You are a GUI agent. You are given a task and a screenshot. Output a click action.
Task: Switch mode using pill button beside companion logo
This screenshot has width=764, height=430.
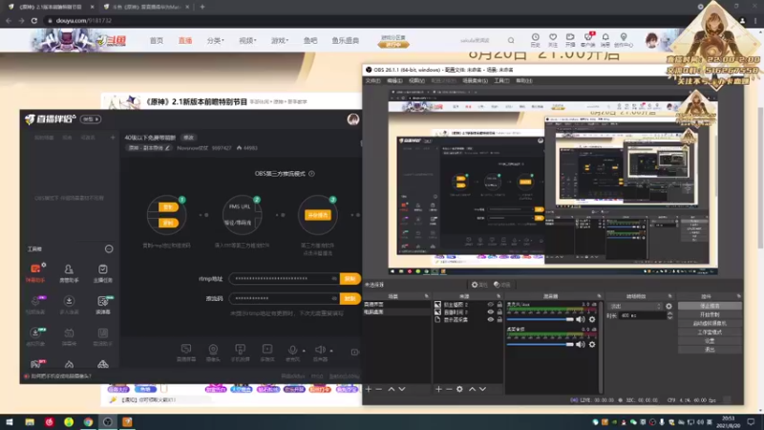[91, 118]
